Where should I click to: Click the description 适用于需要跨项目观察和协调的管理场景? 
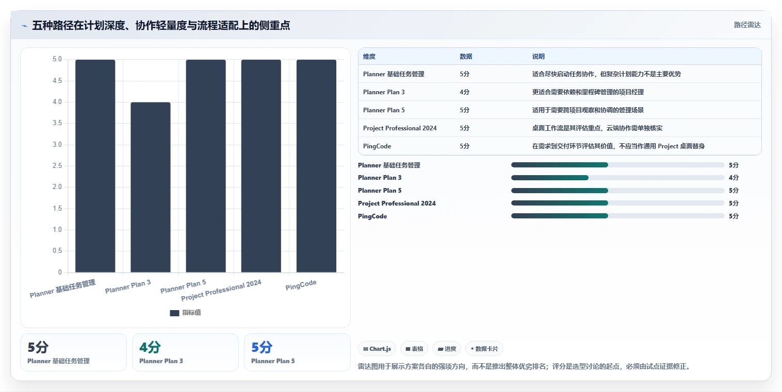[x=588, y=110]
